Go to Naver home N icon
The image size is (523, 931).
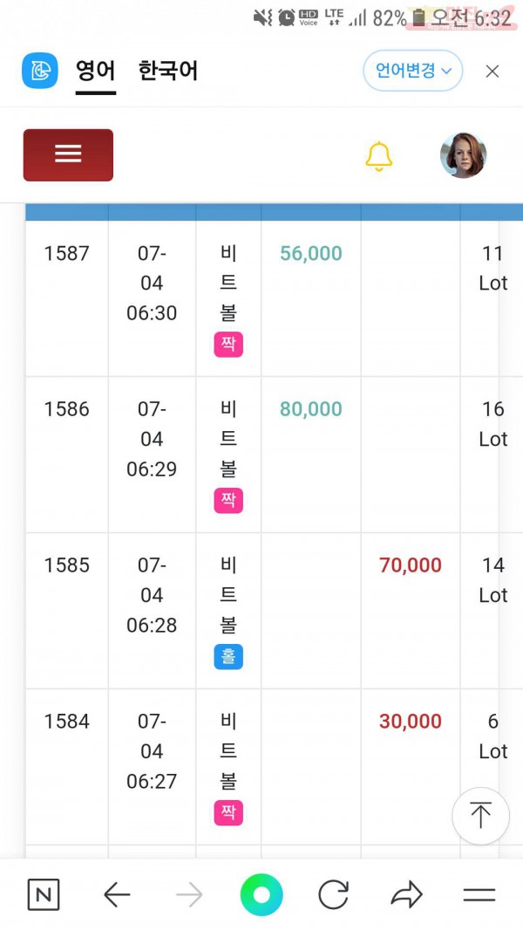pos(44,894)
